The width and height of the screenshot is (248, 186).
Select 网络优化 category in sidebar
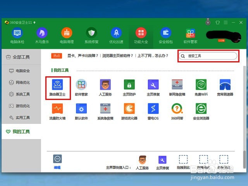(21, 83)
